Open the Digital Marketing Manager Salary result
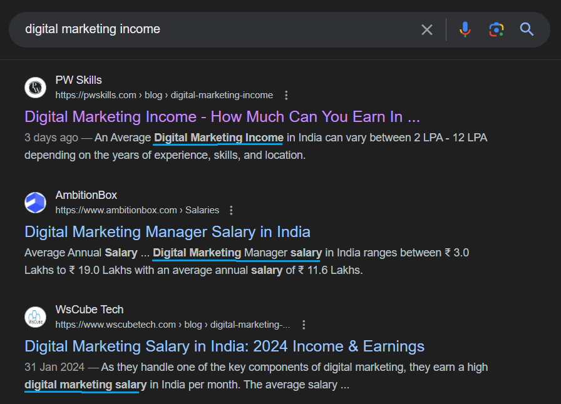The height and width of the screenshot is (404, 561). click(167, 231)
